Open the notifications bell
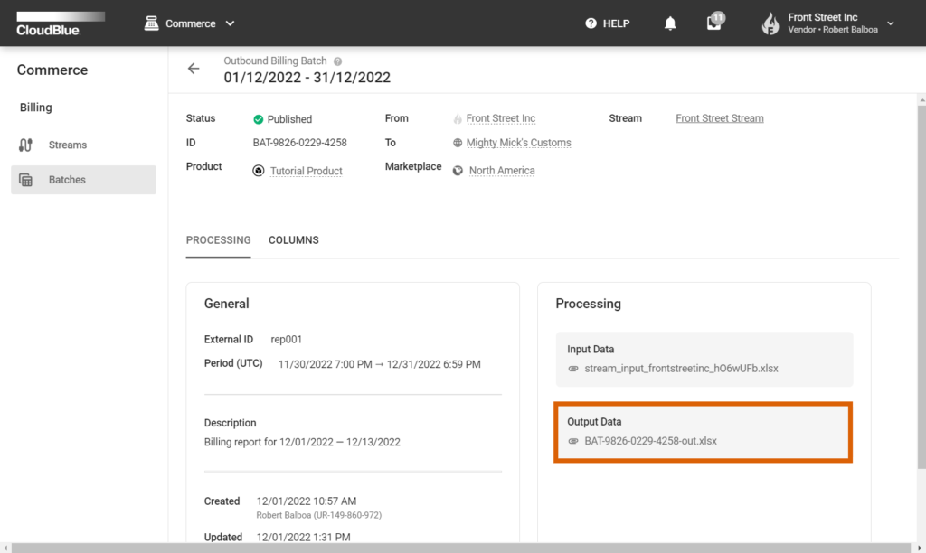The width and height of the screenshot is (926, 553). click(670, 23)
